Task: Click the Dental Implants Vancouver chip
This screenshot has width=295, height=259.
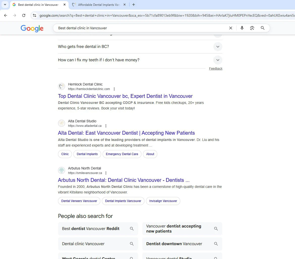Action: [123, 201]
